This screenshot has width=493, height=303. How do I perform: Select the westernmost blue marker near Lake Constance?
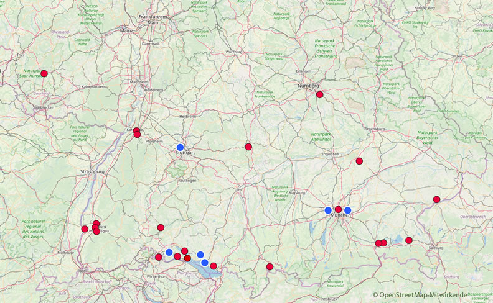pyautogui.click(x=169, y=252)
